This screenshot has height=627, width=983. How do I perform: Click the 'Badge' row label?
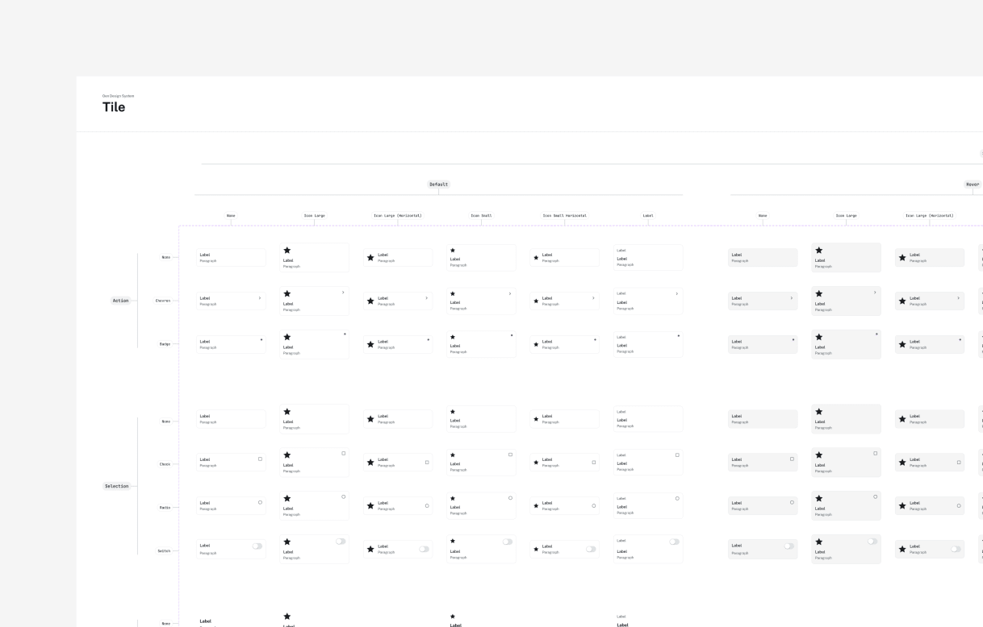coord(165,344)
